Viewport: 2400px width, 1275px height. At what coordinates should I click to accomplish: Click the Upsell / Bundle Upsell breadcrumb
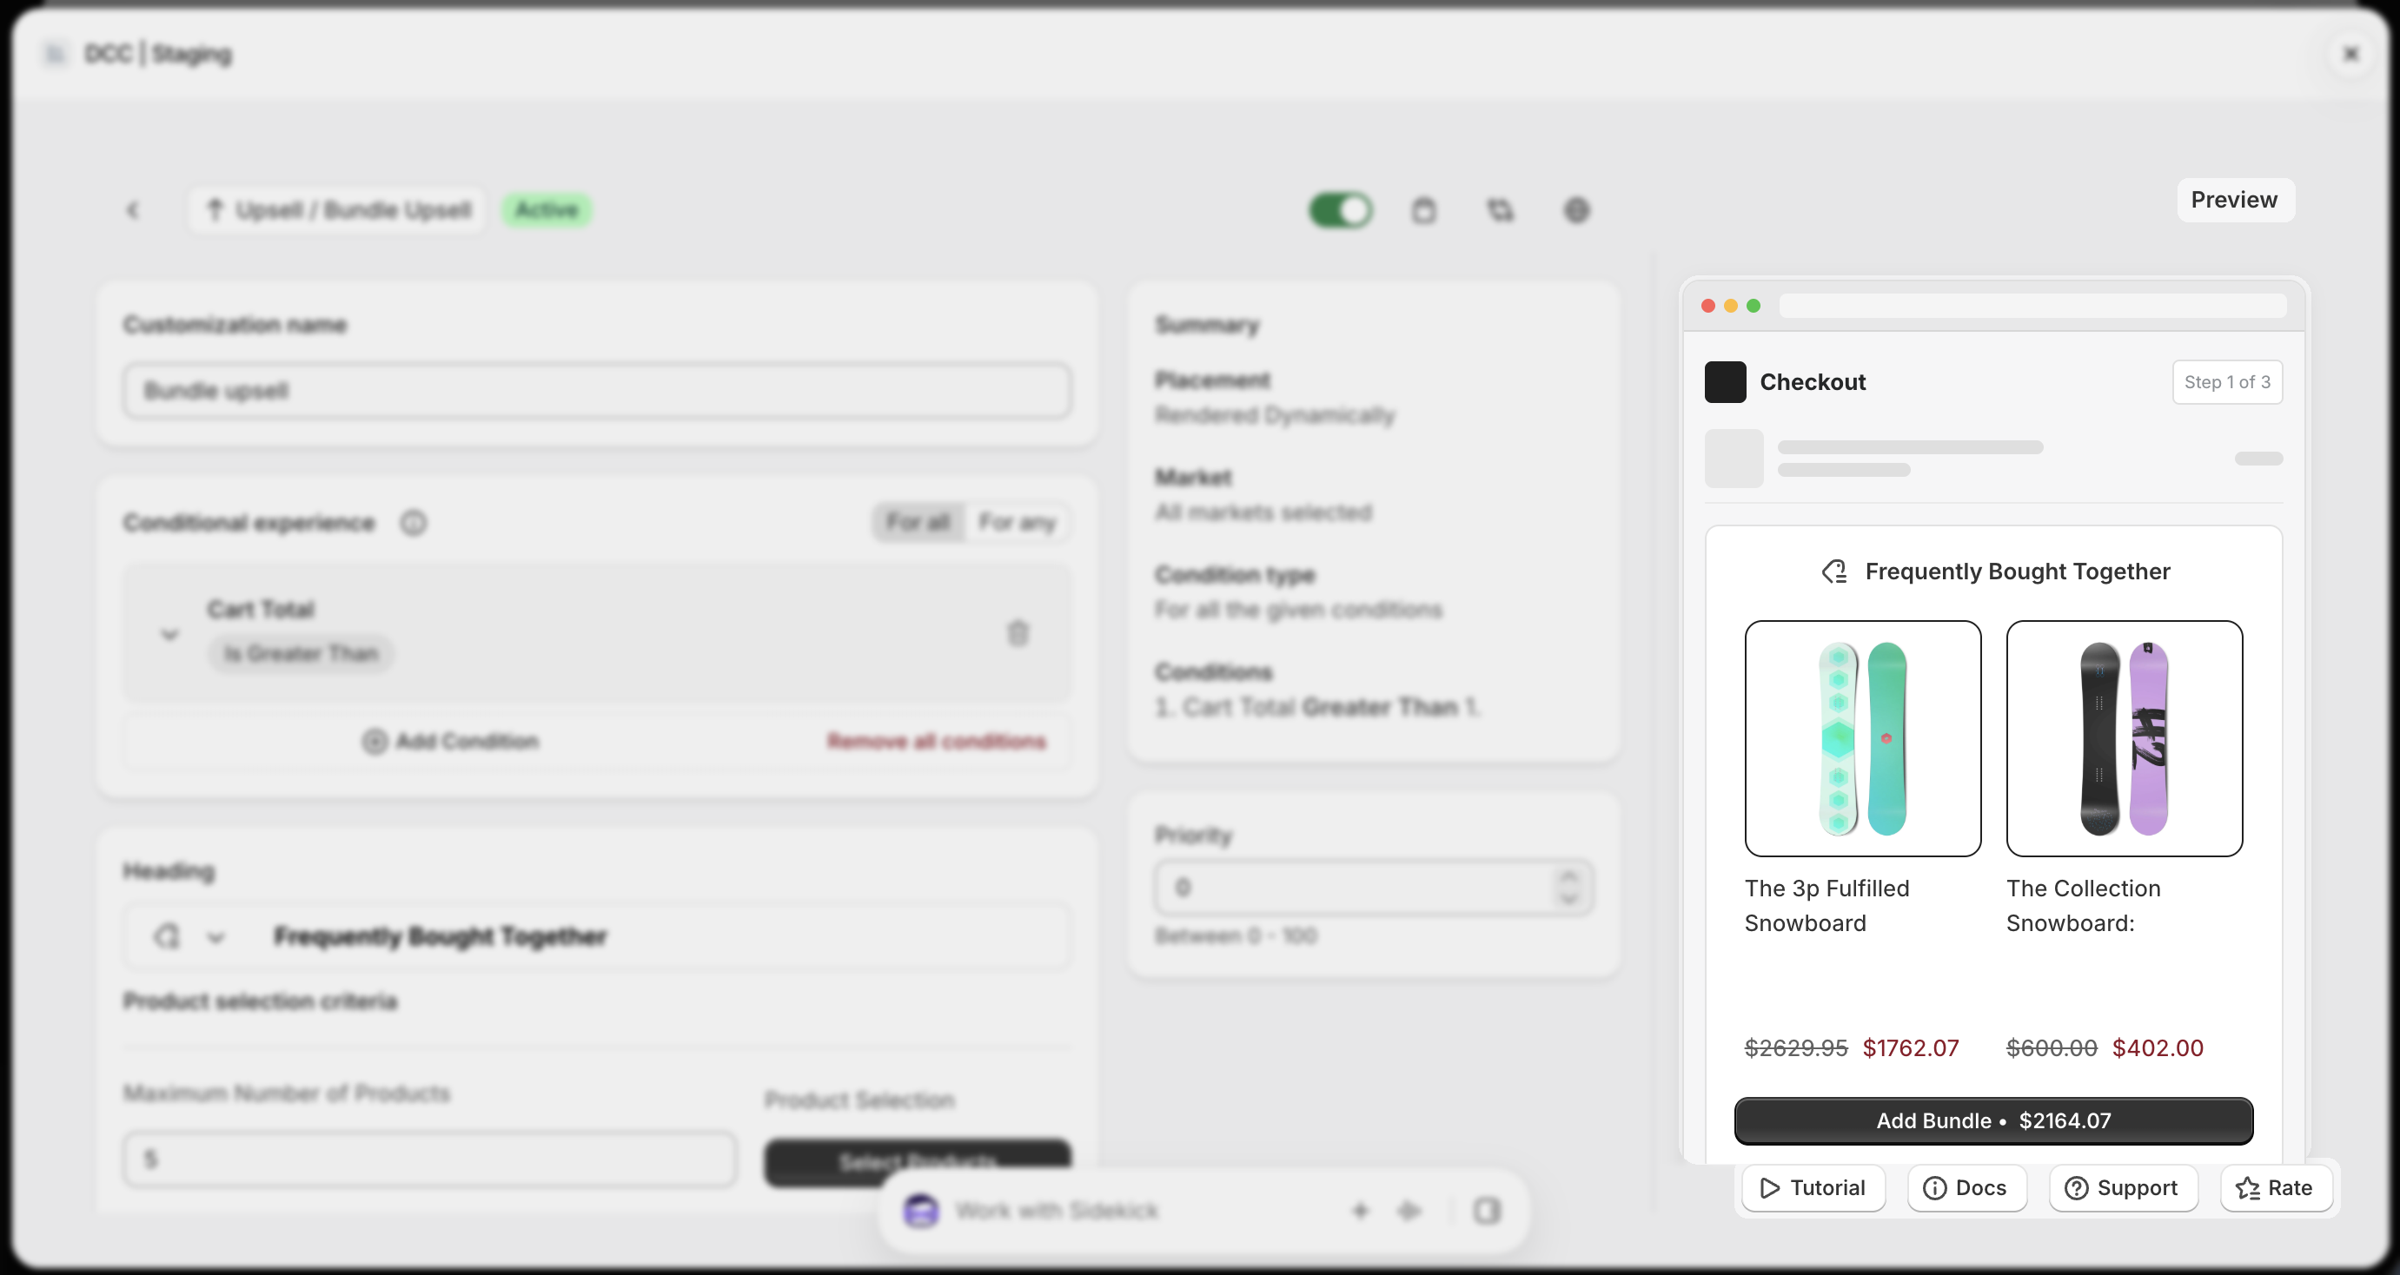tap(337, 210)
